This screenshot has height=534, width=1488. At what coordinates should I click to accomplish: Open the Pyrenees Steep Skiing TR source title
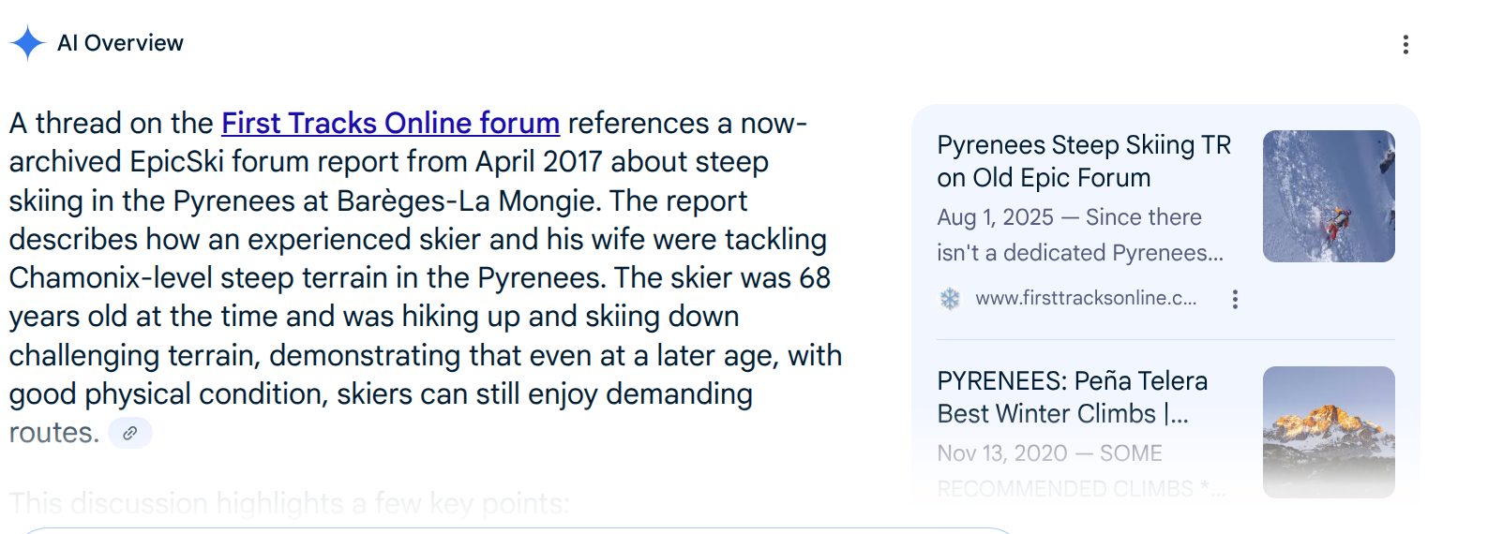tap(1084, 161)
